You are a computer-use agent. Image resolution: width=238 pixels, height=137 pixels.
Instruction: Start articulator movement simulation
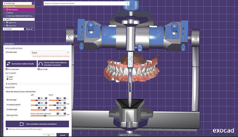[x=37, y=124]
